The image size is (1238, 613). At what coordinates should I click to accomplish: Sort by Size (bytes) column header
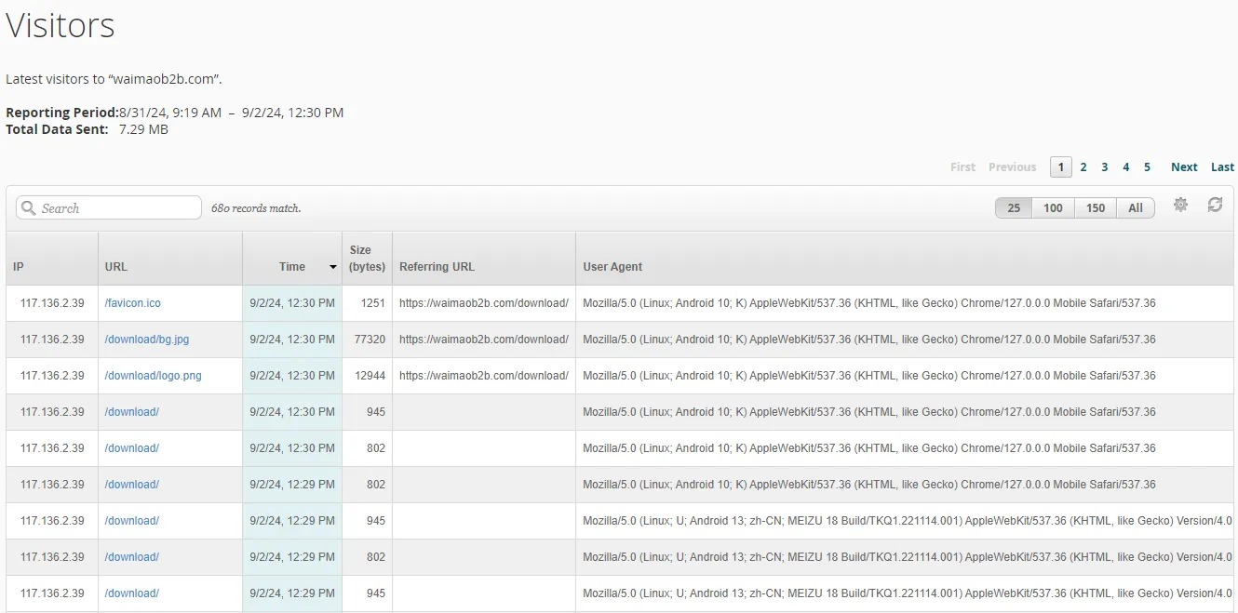(367, 259)
